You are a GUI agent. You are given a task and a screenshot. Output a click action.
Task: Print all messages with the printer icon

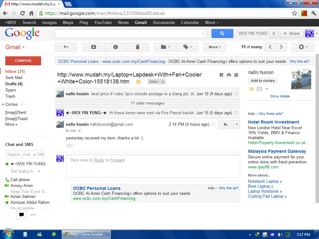[x=229, y=75]
